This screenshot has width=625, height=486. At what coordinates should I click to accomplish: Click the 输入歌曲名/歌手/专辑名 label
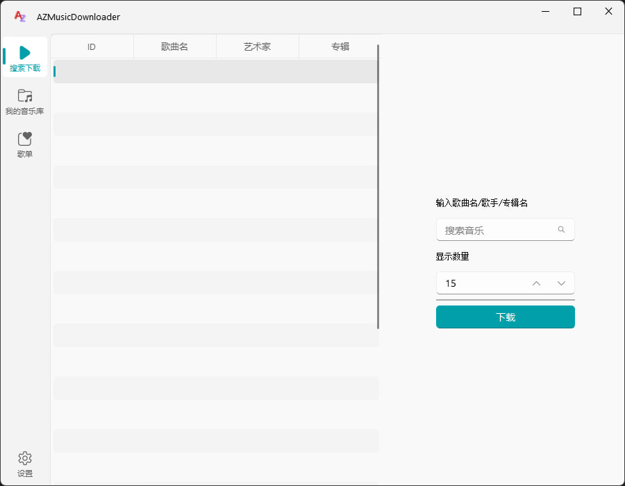(481, 203)
